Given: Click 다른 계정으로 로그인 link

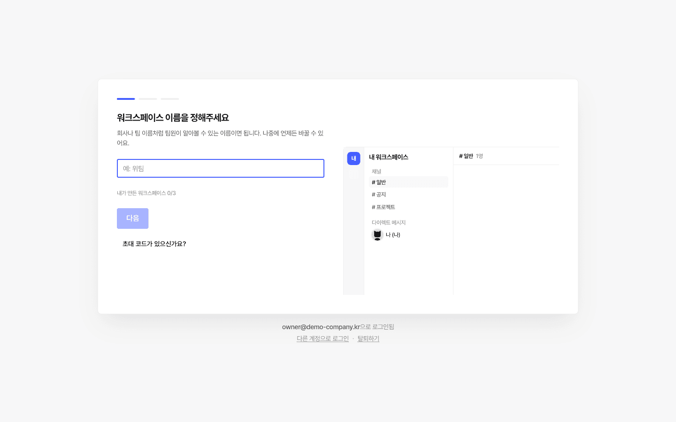Looking at the screenshot, I should pyautogui.click(x=323, y=339).
